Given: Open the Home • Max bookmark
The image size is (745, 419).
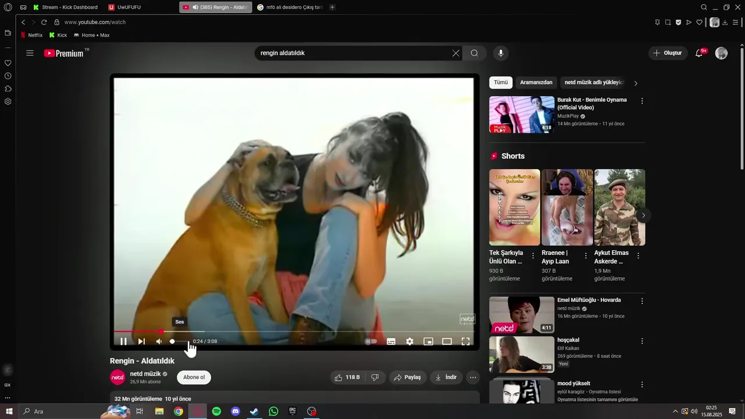Looking at the screenshot, I should pos(92,35).
